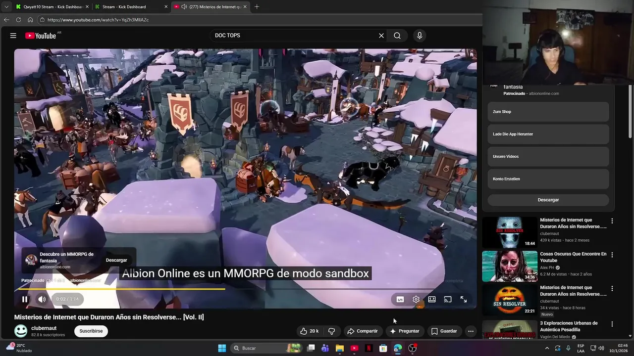Open options menu for 18:44 Misterios video
This screenshot has width=634, height=356.
point(612,221)
